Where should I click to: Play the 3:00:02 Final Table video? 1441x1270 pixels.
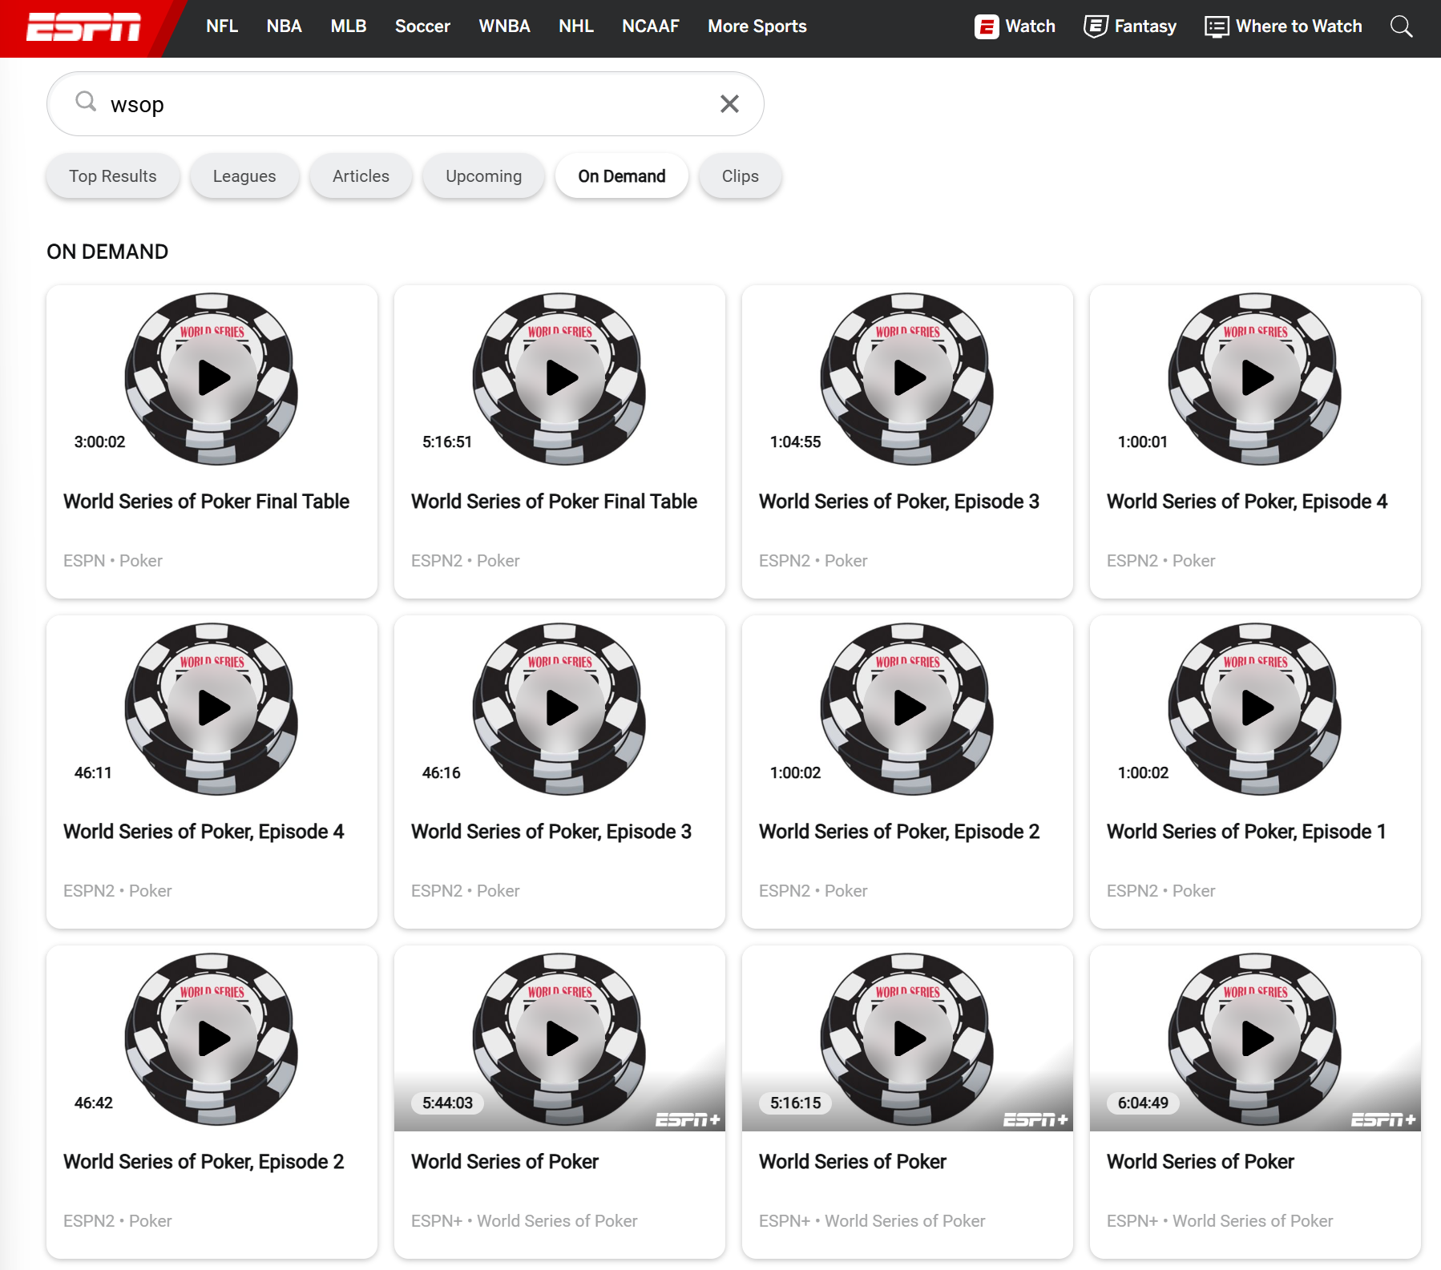point(213,378)
